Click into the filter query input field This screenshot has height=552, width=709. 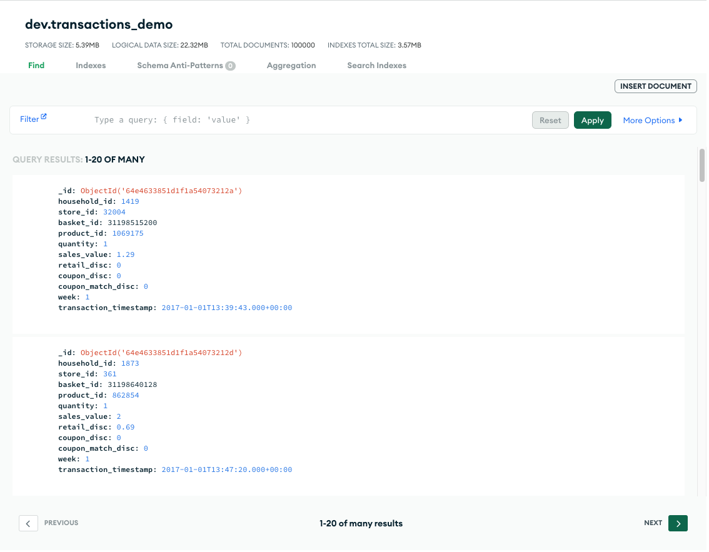(306, 119)
